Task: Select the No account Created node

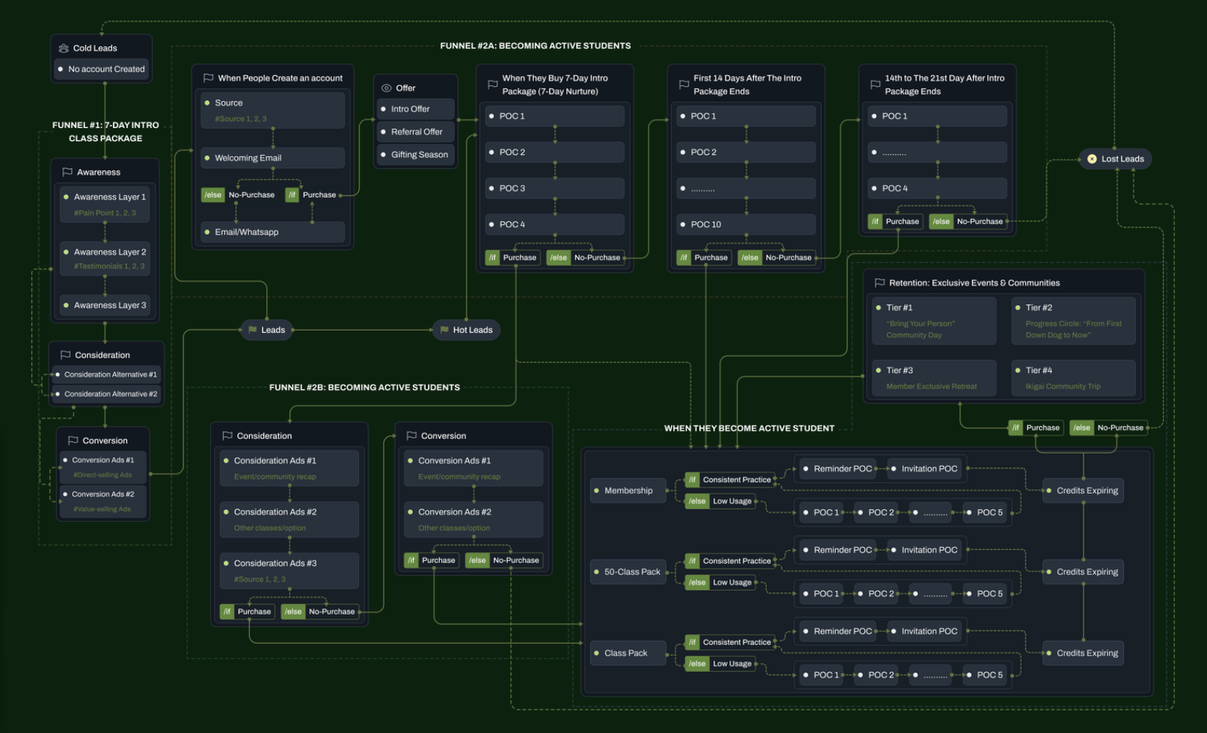Action: [x=102, y=69]
